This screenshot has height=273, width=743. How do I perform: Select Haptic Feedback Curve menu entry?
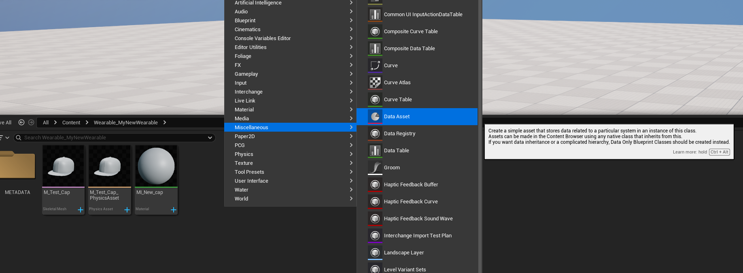(x=410, y=202)
